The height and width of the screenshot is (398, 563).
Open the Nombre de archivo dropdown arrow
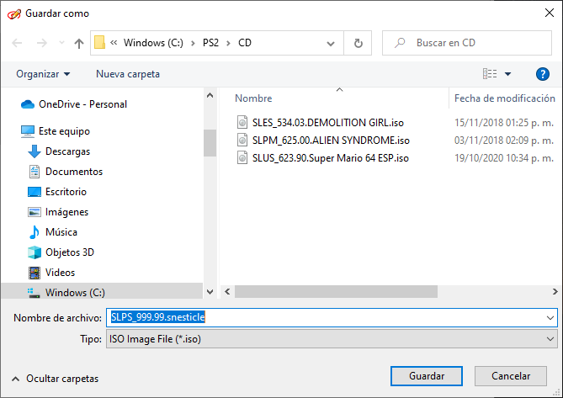550,318
